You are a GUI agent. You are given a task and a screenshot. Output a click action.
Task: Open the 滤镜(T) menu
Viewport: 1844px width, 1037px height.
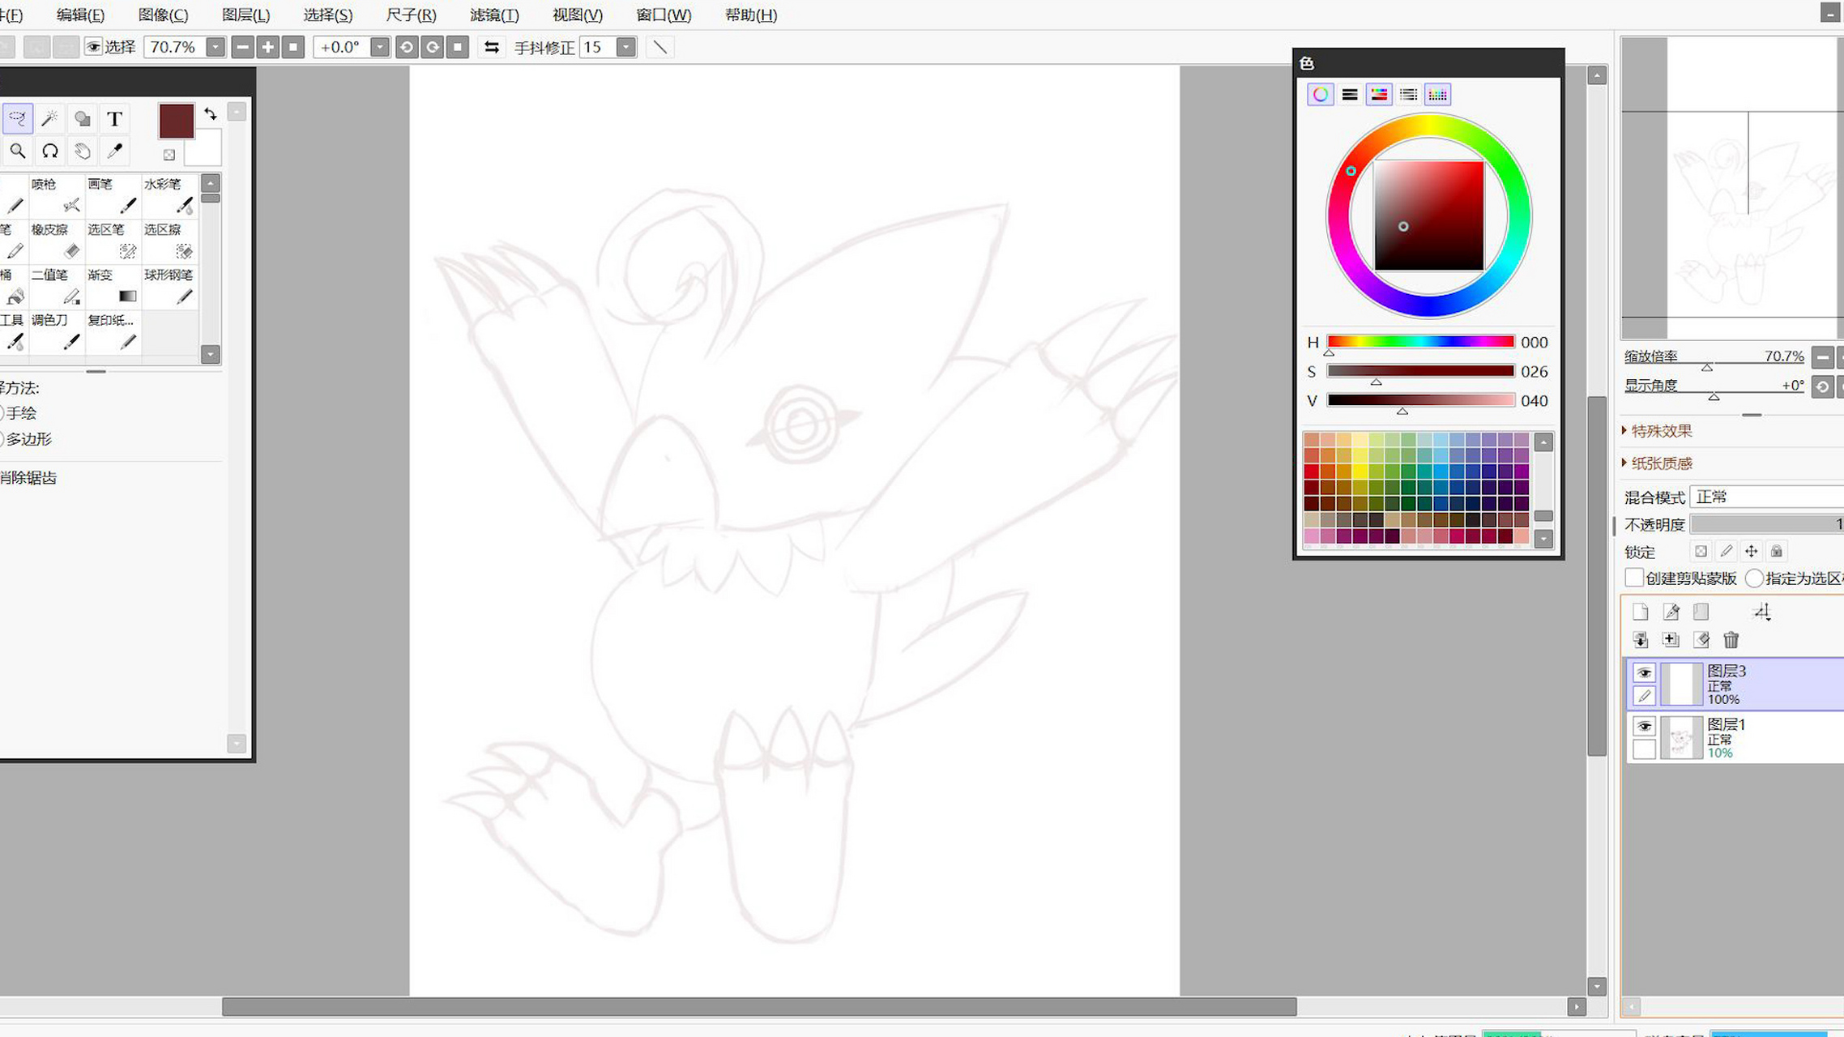pyautogui.click(x=494, y=15)
